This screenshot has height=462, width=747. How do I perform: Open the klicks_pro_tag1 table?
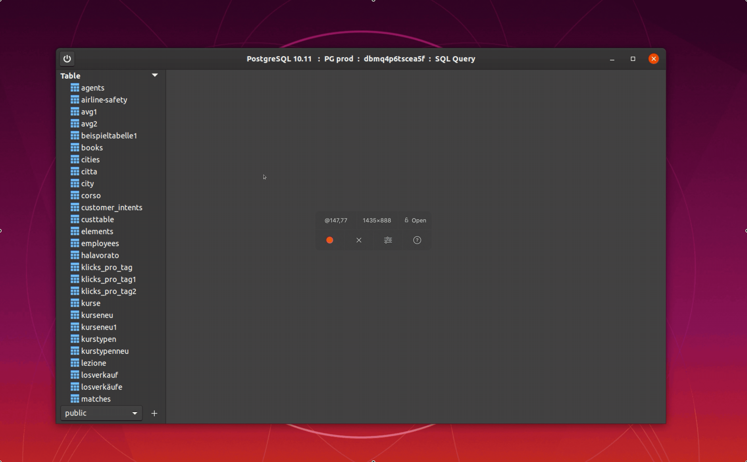[x=109, y=279]
